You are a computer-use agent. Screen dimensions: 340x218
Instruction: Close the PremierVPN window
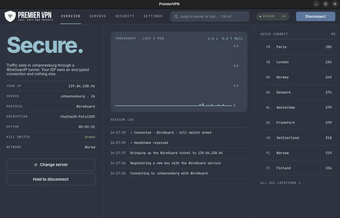click(x=335, y=4)
